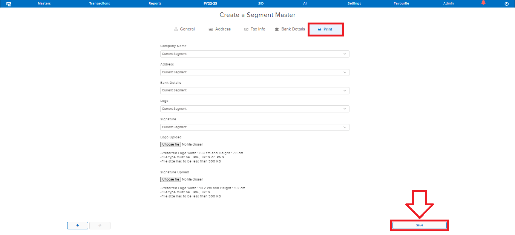The image size is (515, 235).
Task: Click the lock icon beside General
Action: (175, 29)
